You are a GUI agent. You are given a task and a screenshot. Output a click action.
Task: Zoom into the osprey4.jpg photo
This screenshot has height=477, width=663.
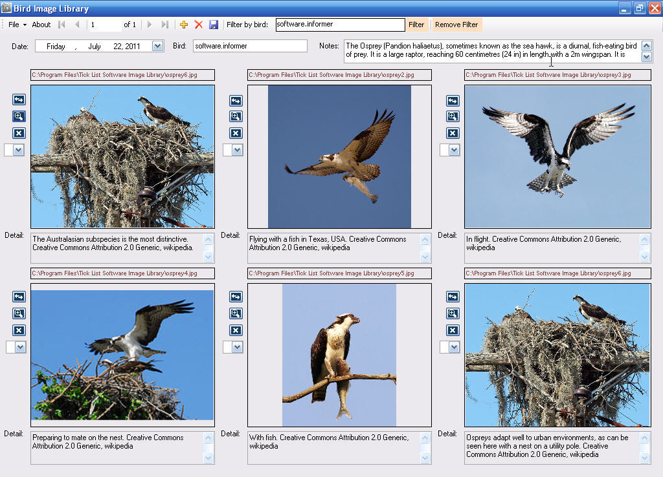(x=19, y=313)
